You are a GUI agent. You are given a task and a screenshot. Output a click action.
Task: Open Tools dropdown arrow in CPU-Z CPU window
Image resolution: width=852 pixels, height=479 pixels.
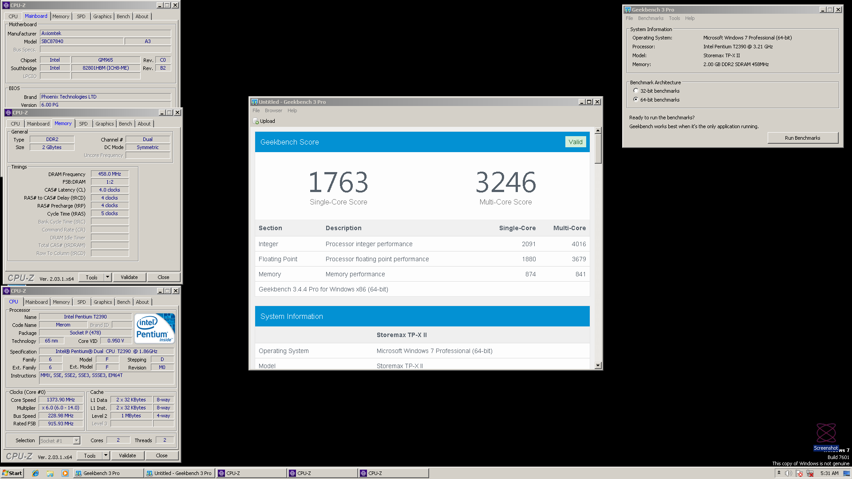tap(106, 455)
